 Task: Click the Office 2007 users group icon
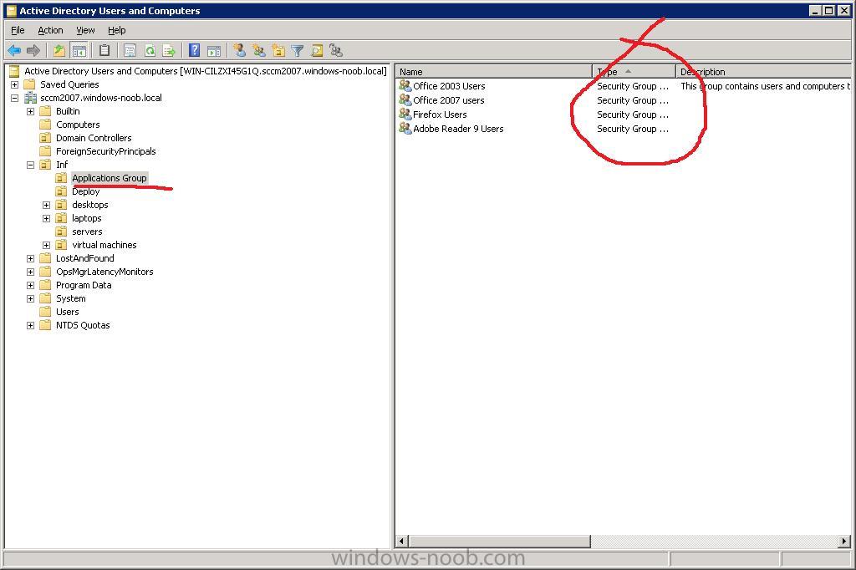[405, 99]
